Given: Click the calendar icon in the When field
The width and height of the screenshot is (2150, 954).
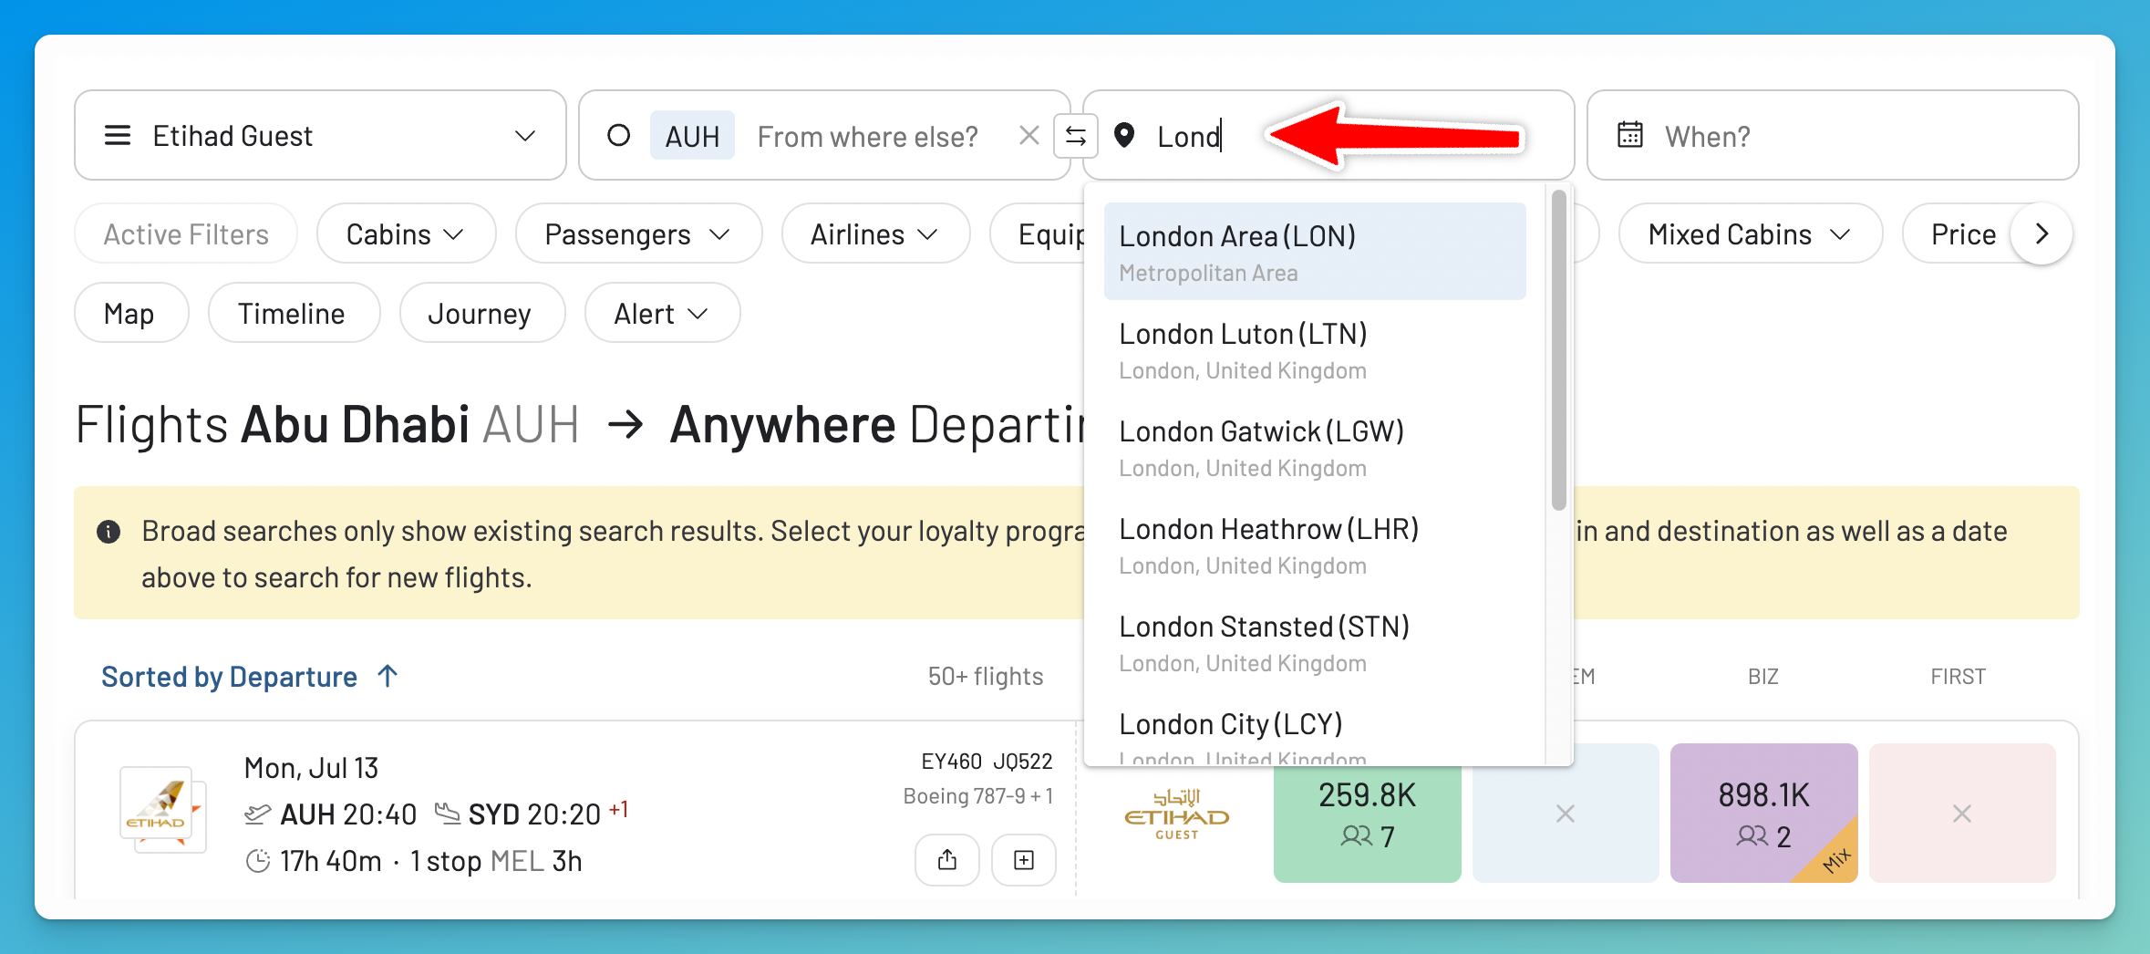Looking at the screenshot, I should point(1629,135).
